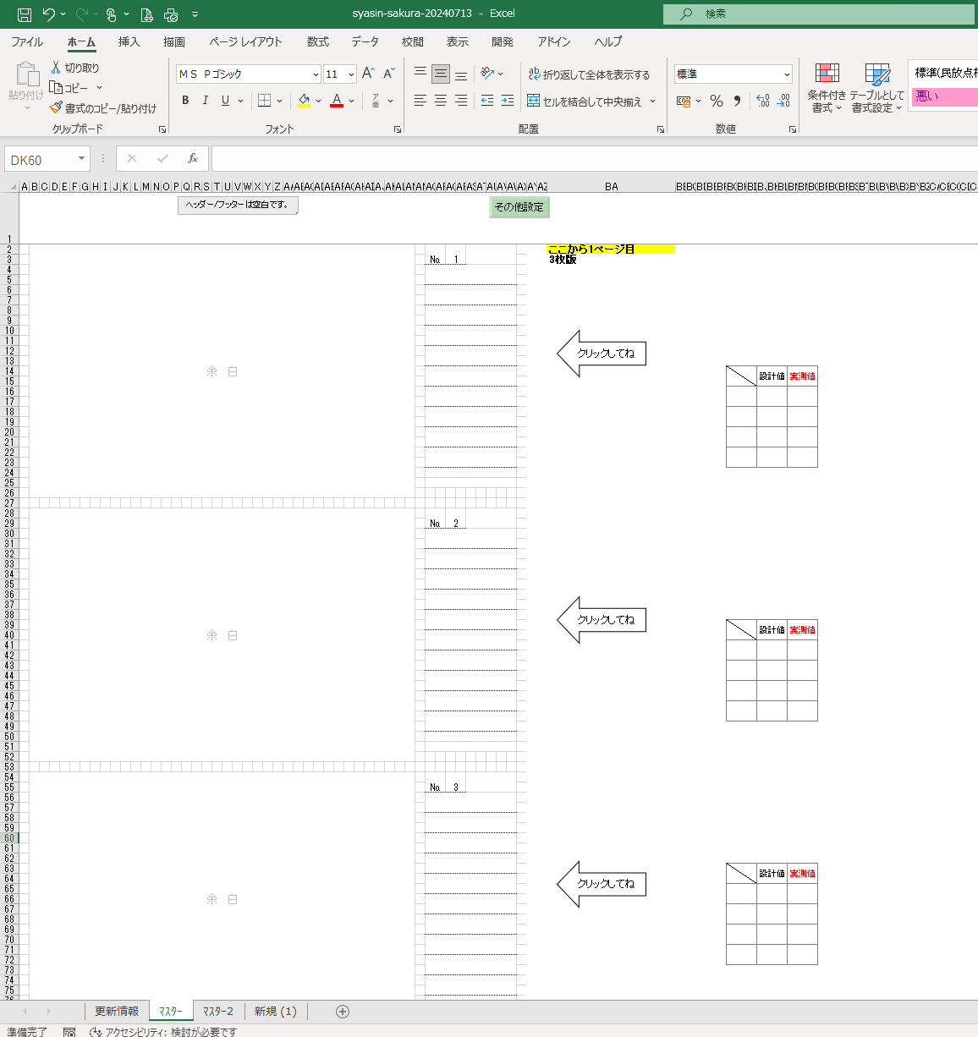Open the font name dropdown
978x1037 pixels.
click(316, 74)
